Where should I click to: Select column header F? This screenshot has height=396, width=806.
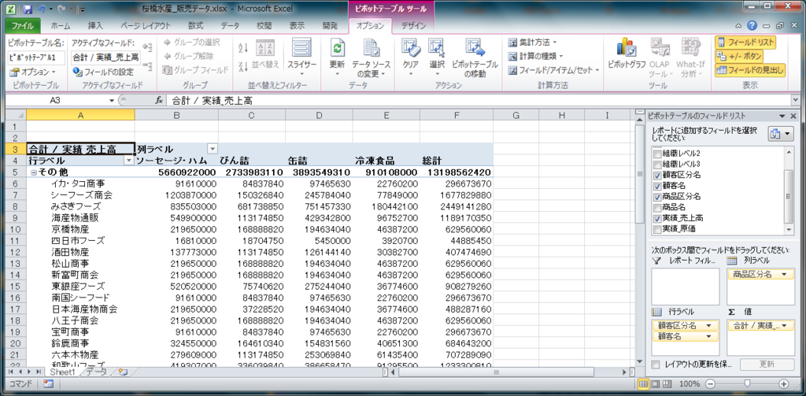point(457,116)
